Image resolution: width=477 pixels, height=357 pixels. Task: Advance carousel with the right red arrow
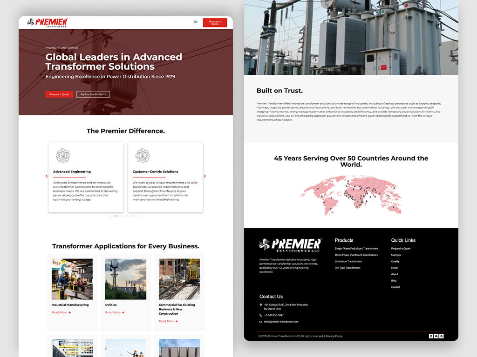(x=205, y=176)
